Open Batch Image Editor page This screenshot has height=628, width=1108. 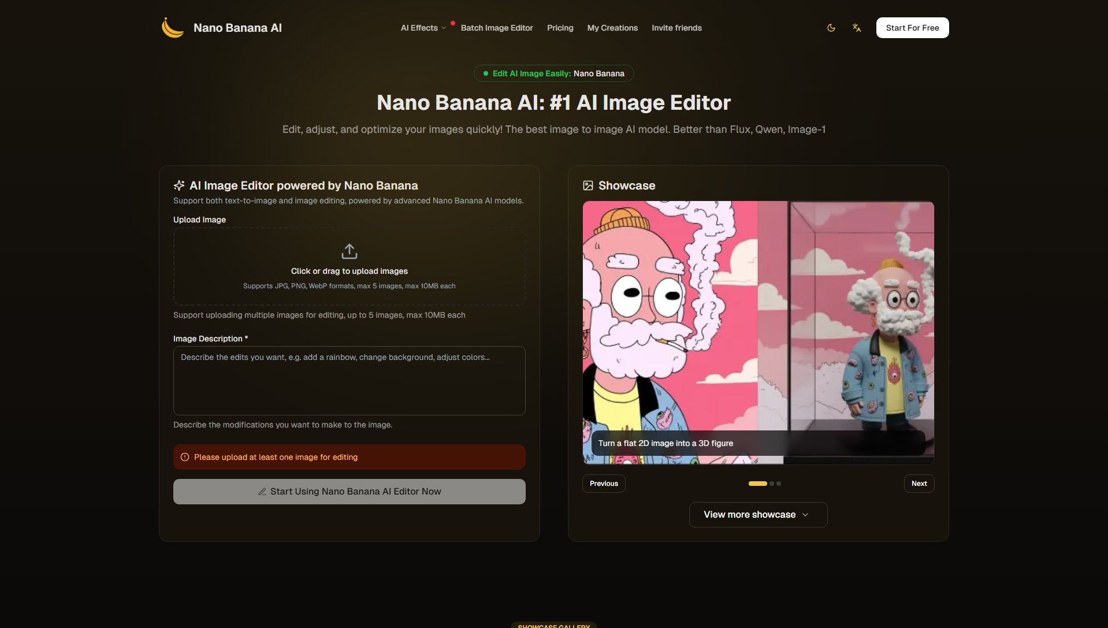[496, 28]
